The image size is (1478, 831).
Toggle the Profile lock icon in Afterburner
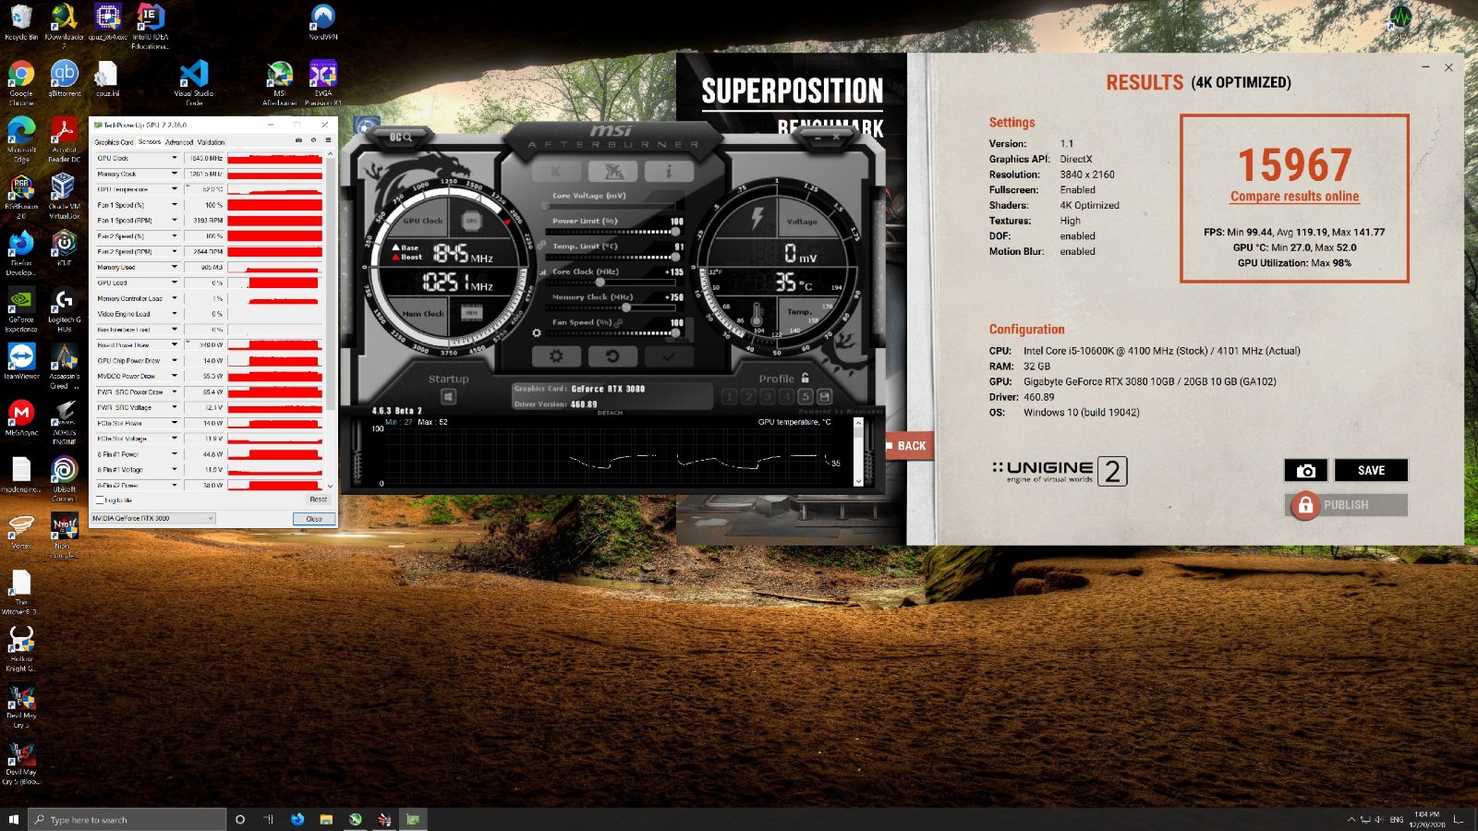pyautogui.click(x=806, y=378)
